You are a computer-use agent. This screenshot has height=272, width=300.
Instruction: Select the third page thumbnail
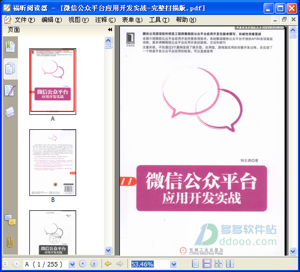[x=53, y=232]
